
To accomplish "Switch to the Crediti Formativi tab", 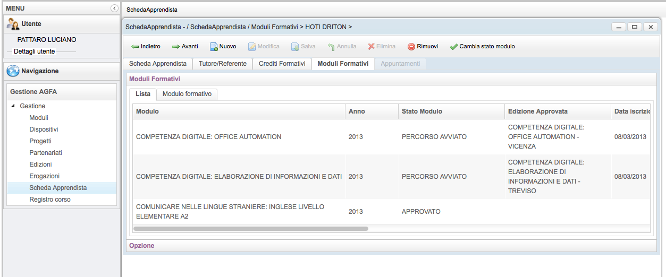I will (282, 64).
